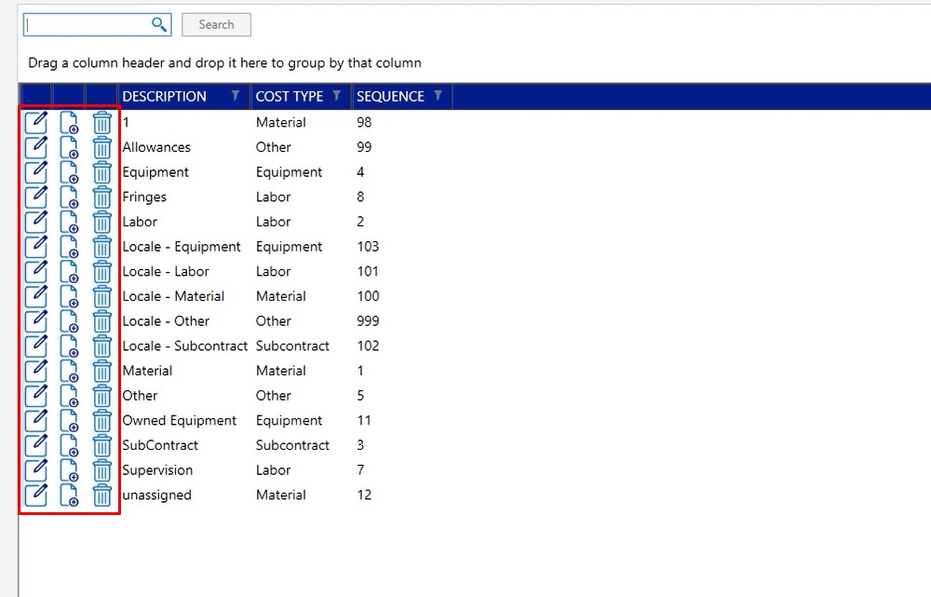
Task: Duplicate the SubContract row
Action: (69, 446)
